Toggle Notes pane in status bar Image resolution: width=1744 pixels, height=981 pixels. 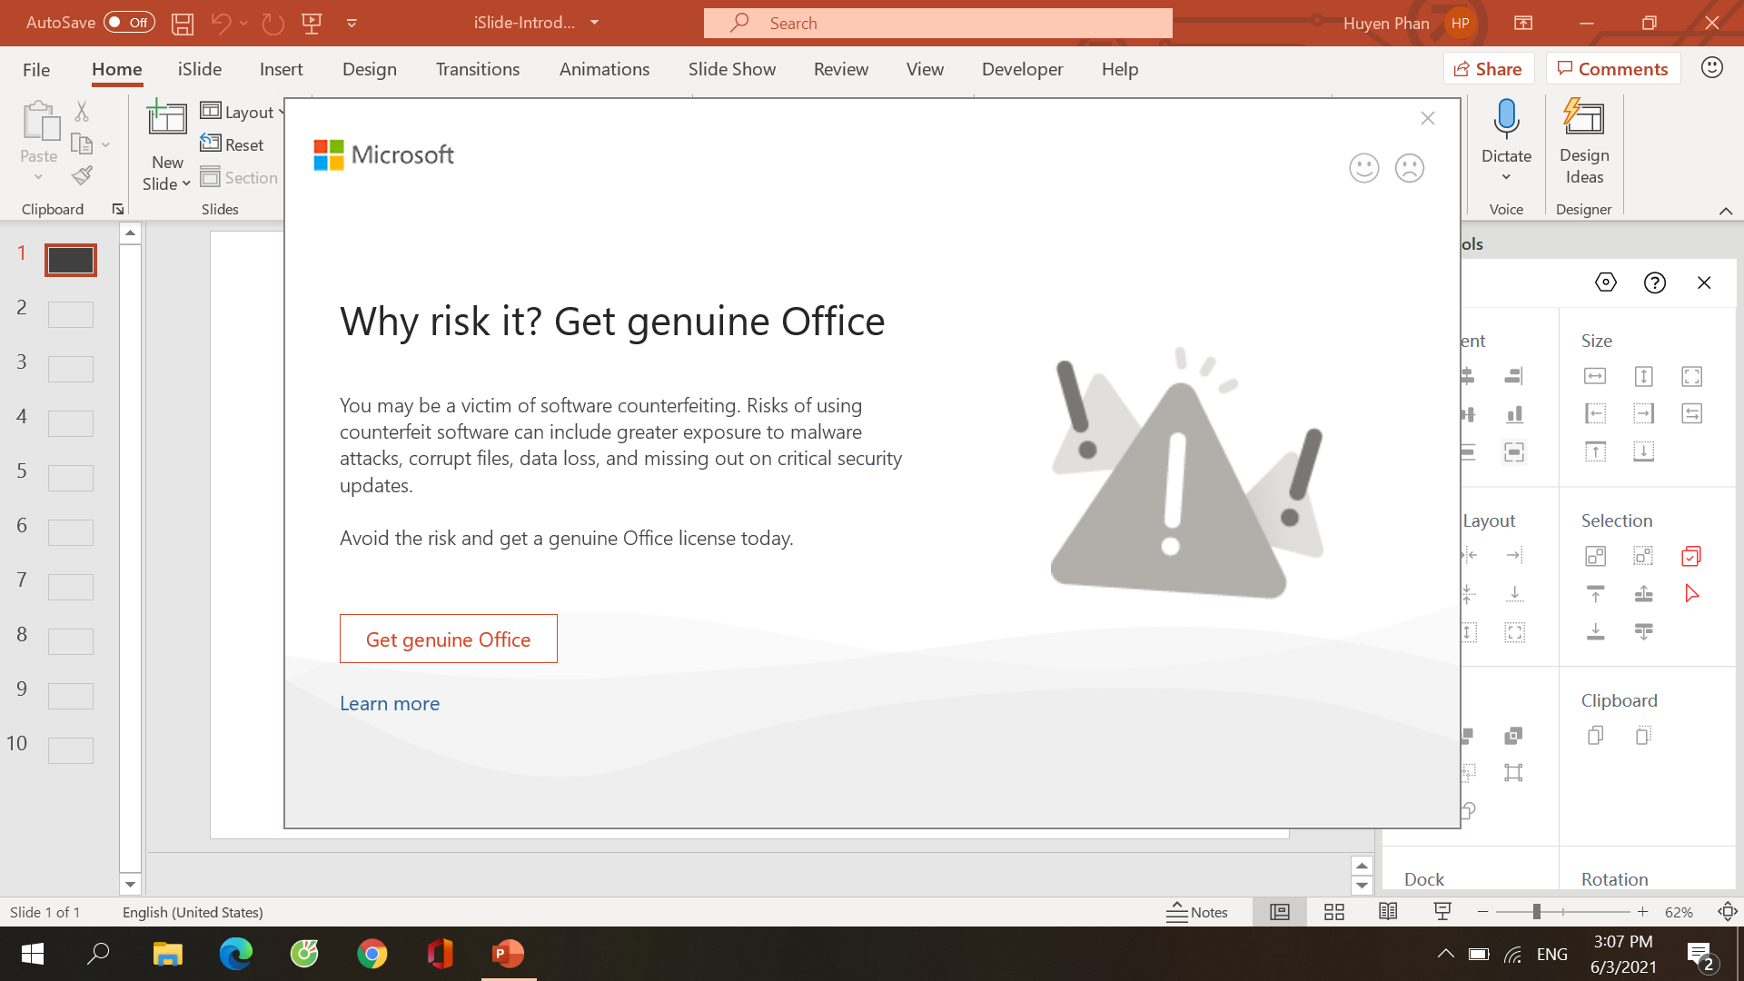click(1197, 912)
